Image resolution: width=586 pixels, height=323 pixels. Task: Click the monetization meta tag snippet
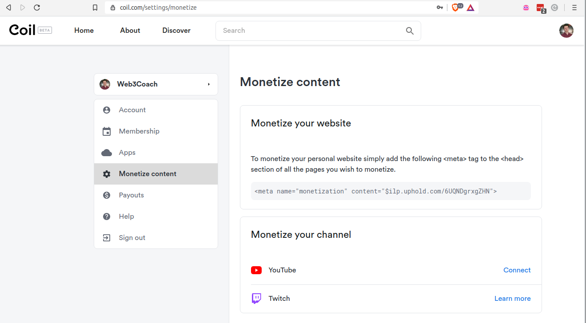click(375, 191)
